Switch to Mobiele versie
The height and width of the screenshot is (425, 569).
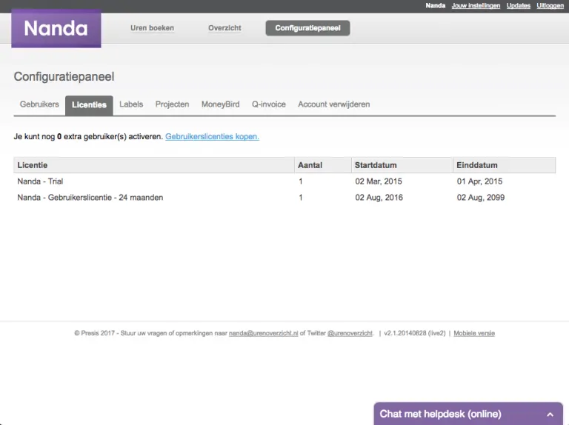click(x=474, y=333)
